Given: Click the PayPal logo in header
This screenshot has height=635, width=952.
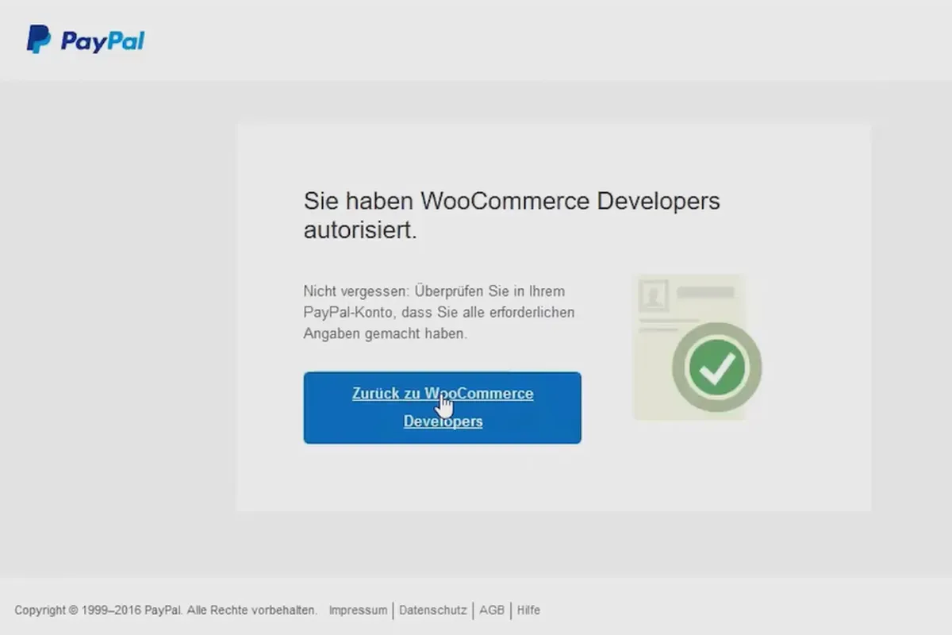Looking at the screenshot, I should (86, 40).
